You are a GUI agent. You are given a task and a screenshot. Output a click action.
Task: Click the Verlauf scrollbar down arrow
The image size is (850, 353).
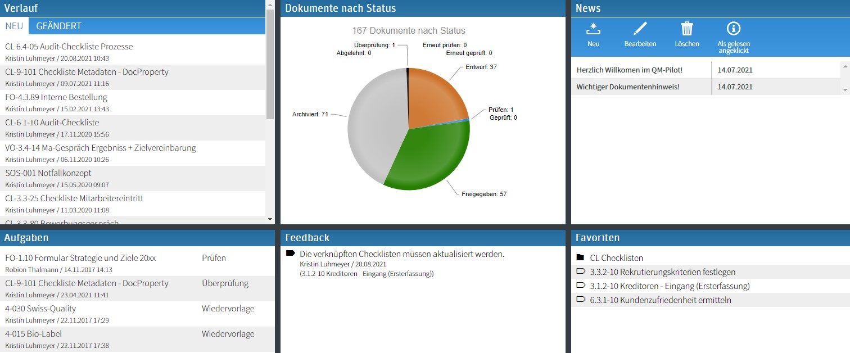click(270, 219)
